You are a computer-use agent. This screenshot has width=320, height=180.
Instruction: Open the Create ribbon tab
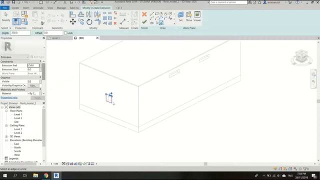tap(15, 8)
